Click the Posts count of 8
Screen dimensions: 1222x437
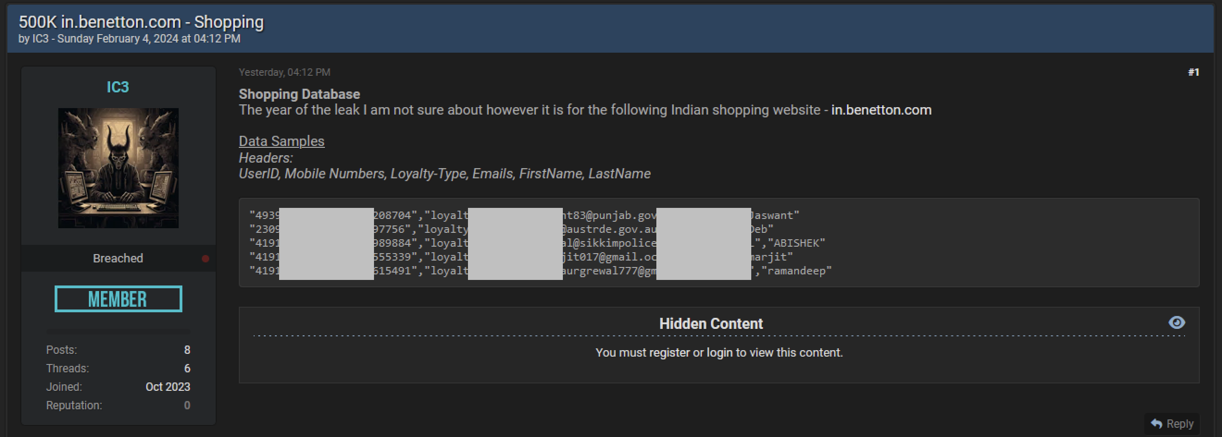tap(187, 350)
